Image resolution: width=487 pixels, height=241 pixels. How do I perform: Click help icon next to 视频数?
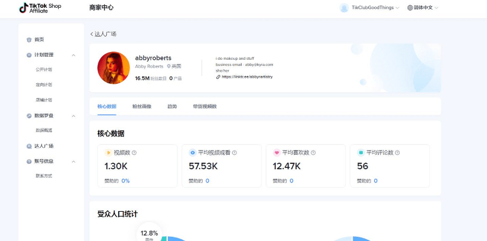pos(134,152)
